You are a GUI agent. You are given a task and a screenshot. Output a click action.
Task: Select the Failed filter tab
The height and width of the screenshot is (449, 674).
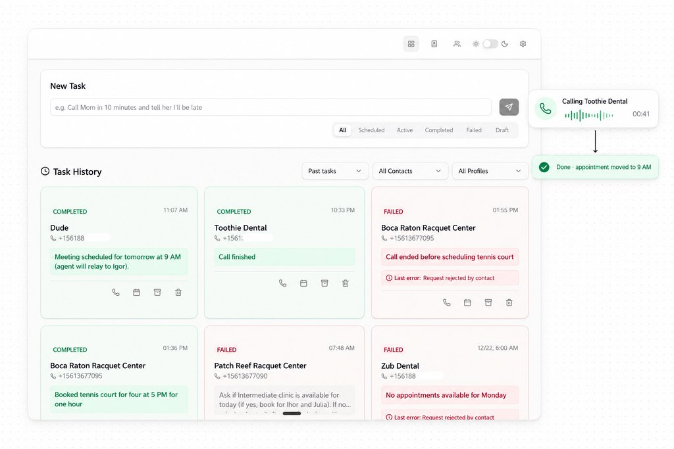(474, 130)
